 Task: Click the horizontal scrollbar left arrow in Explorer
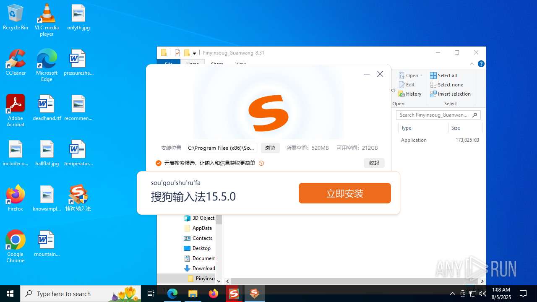(227, 281)
